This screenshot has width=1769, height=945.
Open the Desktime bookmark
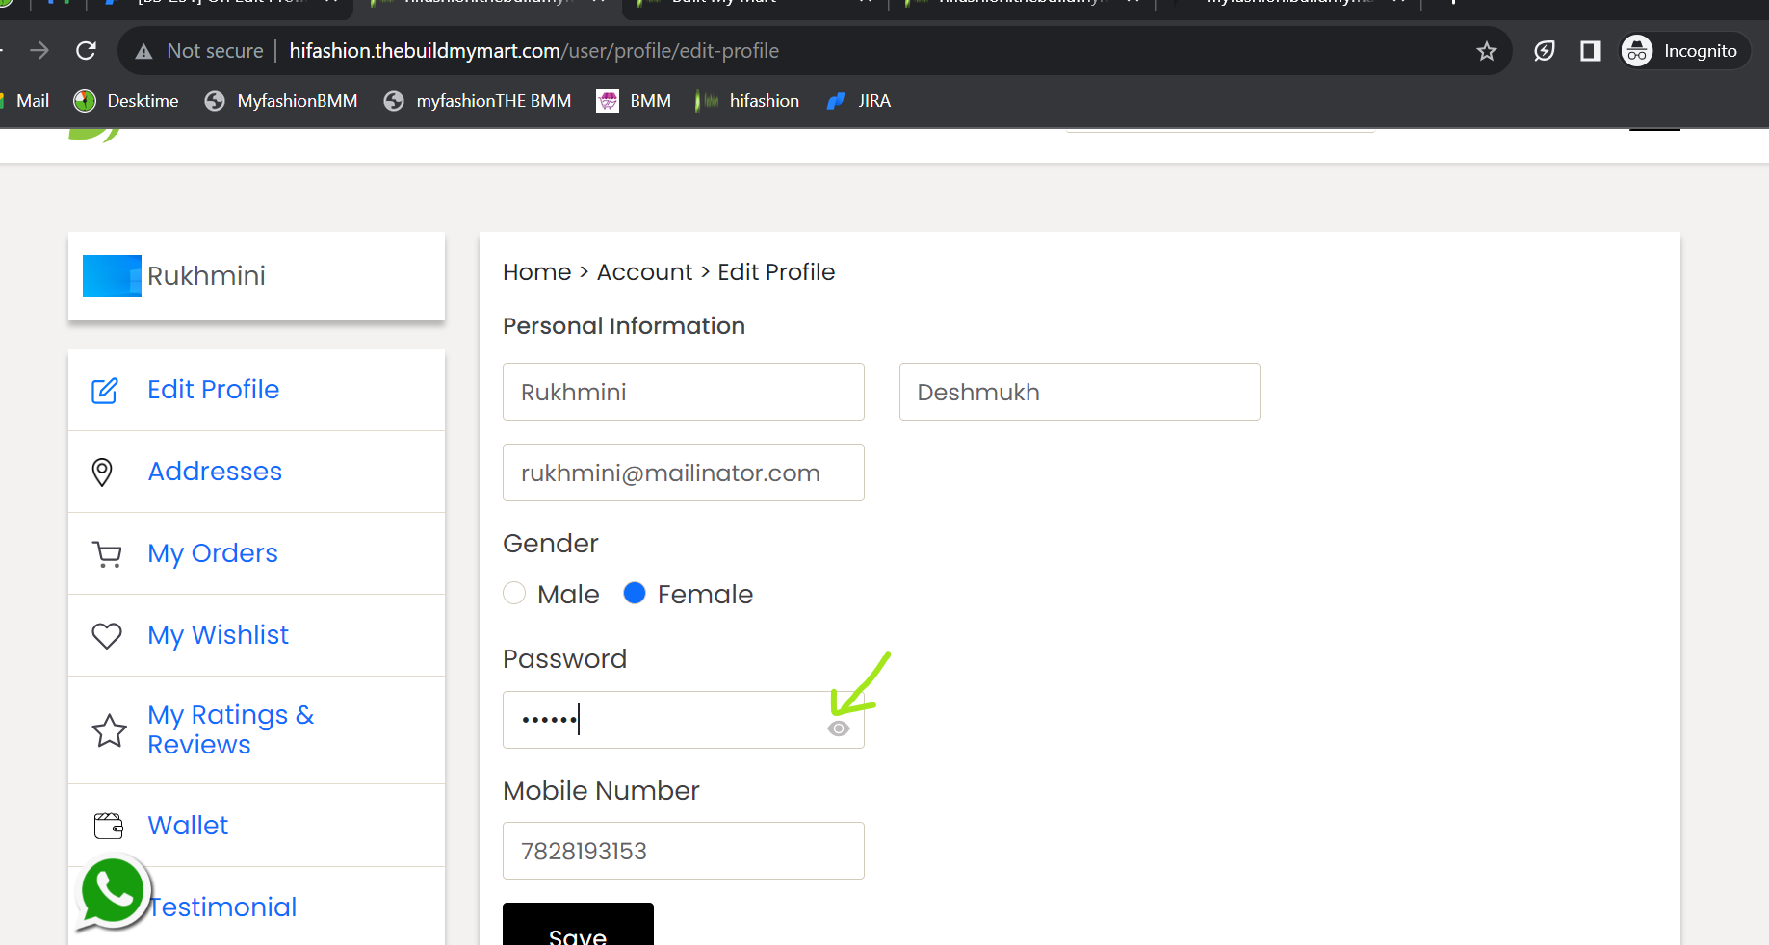(126, 101)
